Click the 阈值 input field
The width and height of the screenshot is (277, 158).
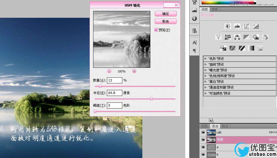pos(115,106)
